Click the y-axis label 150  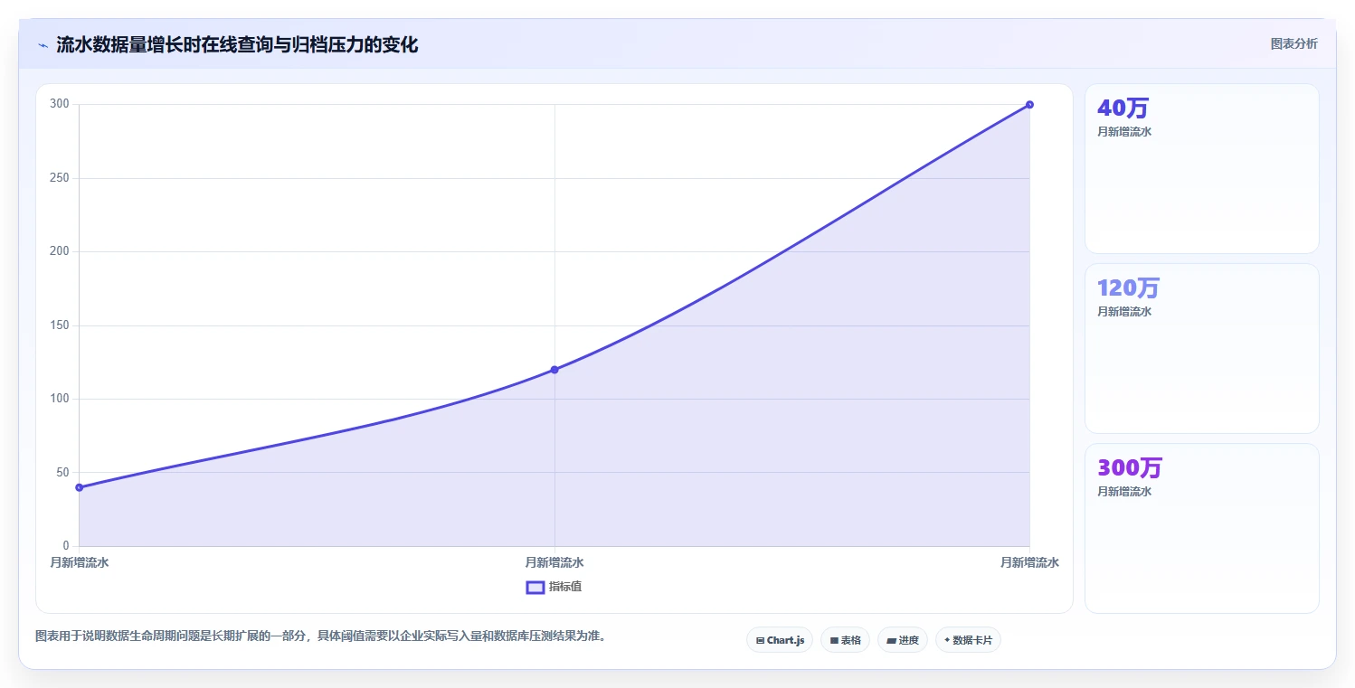[x=60, y=325]
